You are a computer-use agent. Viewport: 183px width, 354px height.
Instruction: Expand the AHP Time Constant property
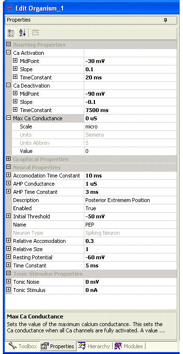(9, 191)
